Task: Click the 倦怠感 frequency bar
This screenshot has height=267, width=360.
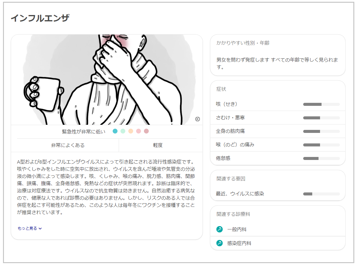Action: (x=322, y=158)
